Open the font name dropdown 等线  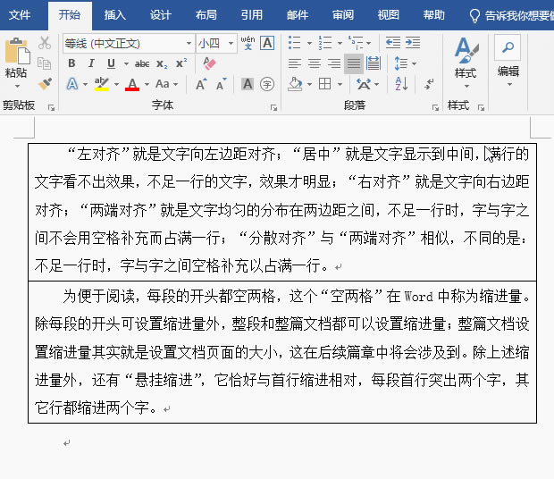coord(189,43)
